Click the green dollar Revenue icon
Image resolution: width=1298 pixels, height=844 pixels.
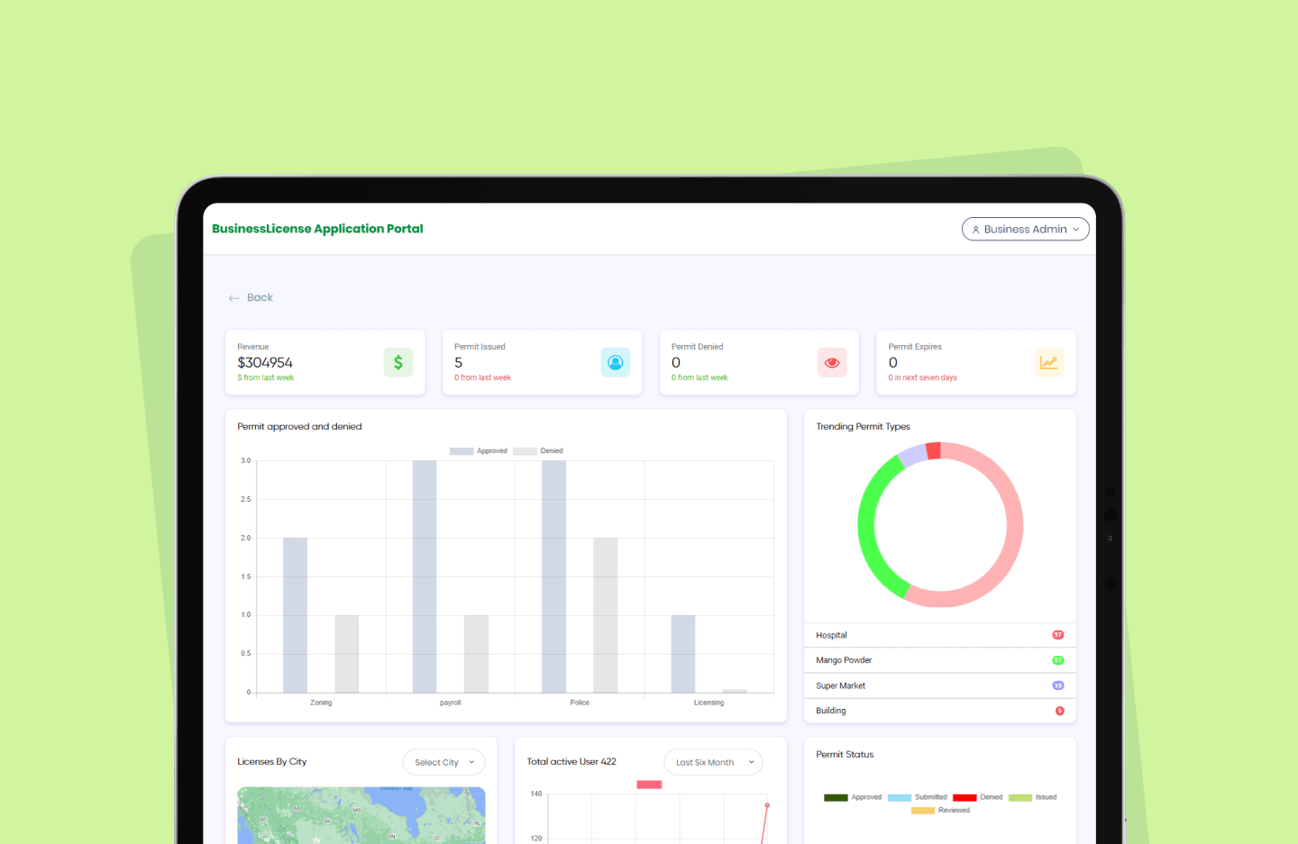tap(398, 362)
